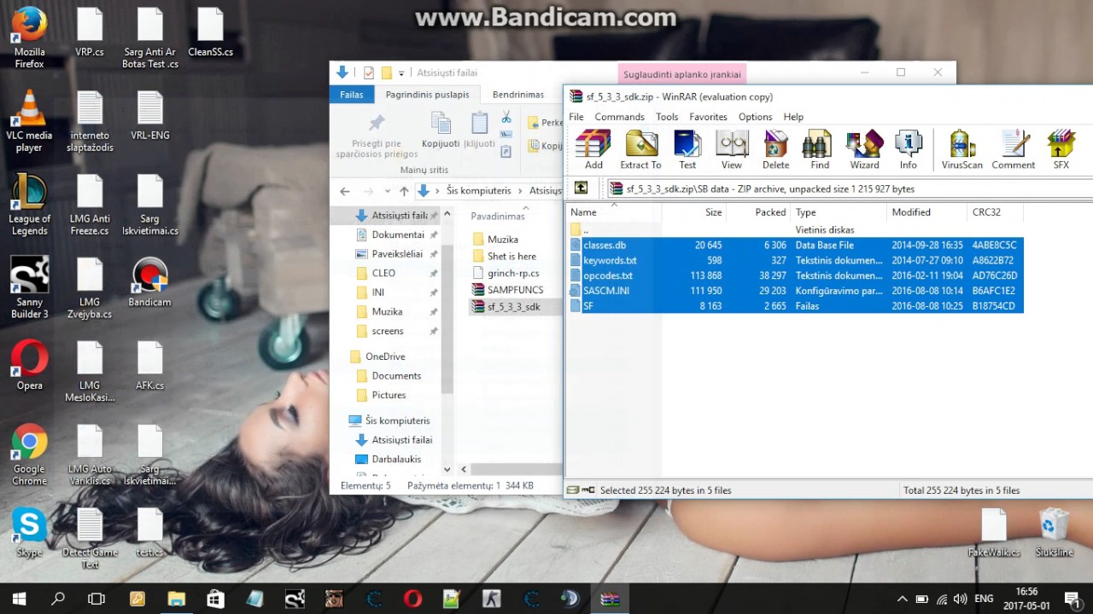Click the Add icon in WinRAR toolbar
This screenshot has height=614, width=1093.
coord(593,149)
